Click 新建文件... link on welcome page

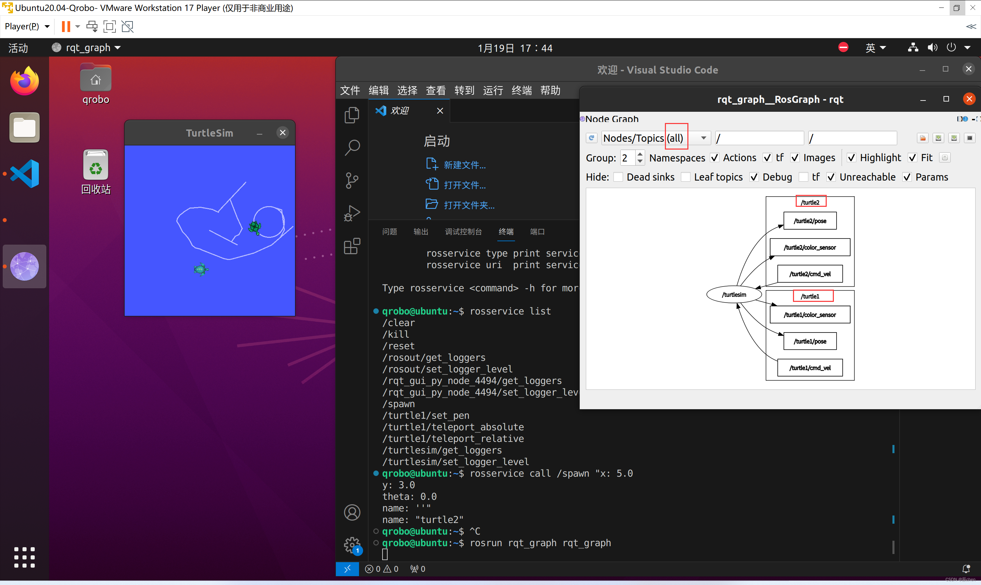tap(465, 165)
